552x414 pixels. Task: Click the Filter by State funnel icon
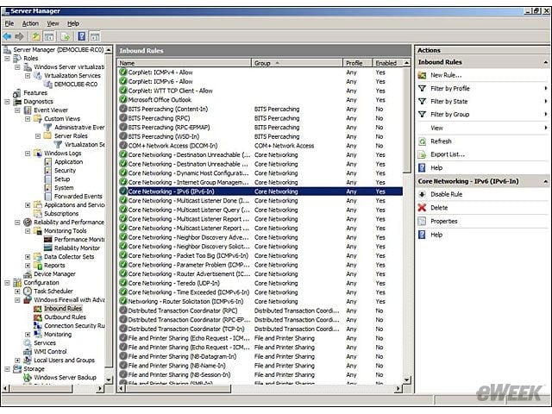(422, 102)
